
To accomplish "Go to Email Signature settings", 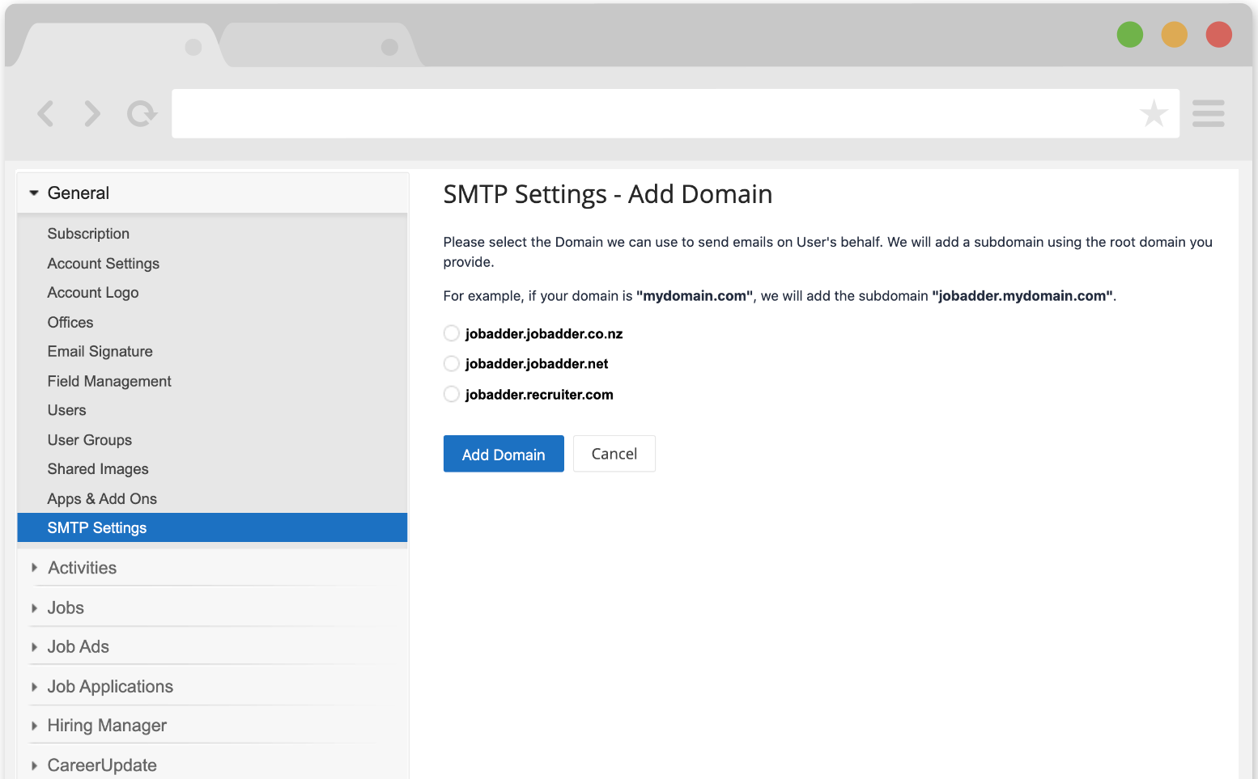I will (100, 351).
